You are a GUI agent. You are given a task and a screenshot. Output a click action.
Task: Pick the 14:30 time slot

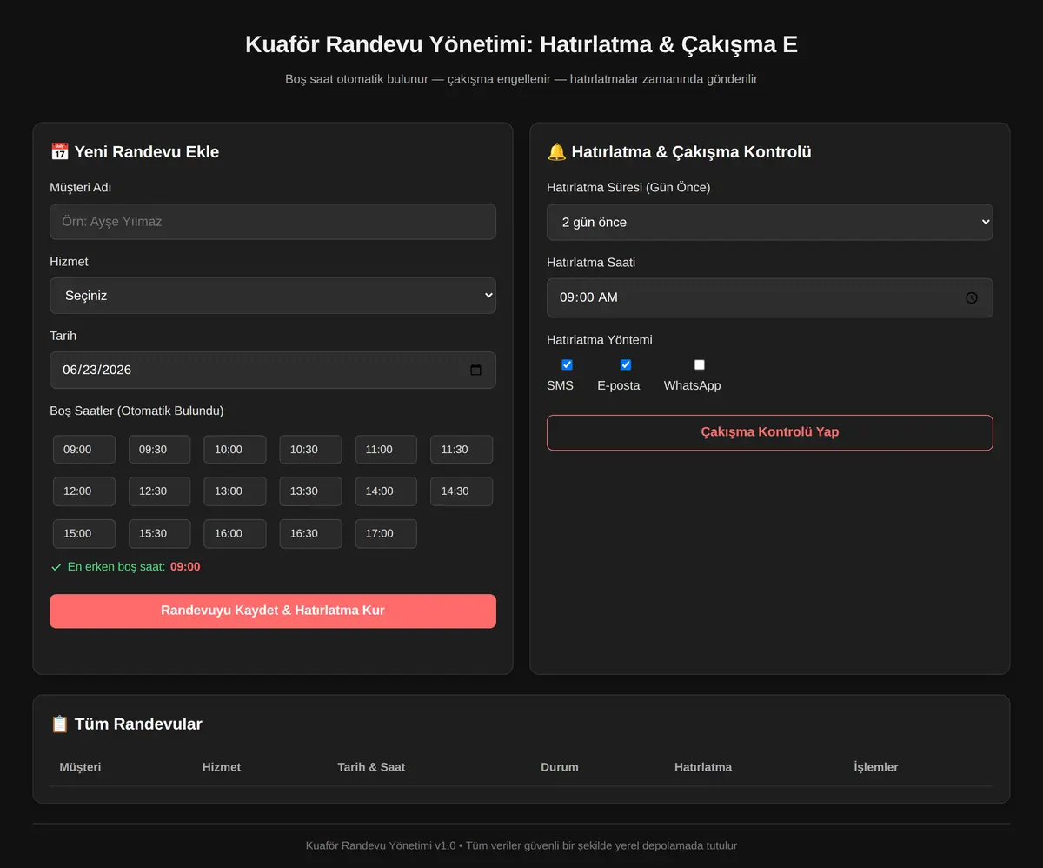pyautogui.click(x=462, y=491)
